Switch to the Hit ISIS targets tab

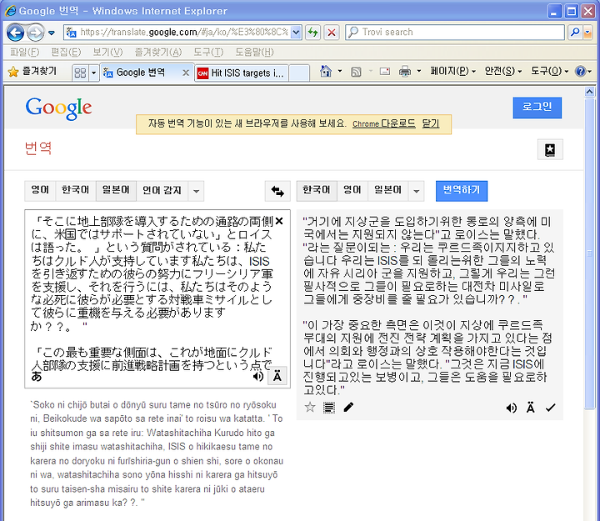pyautogui.click(x=241, y=73)
